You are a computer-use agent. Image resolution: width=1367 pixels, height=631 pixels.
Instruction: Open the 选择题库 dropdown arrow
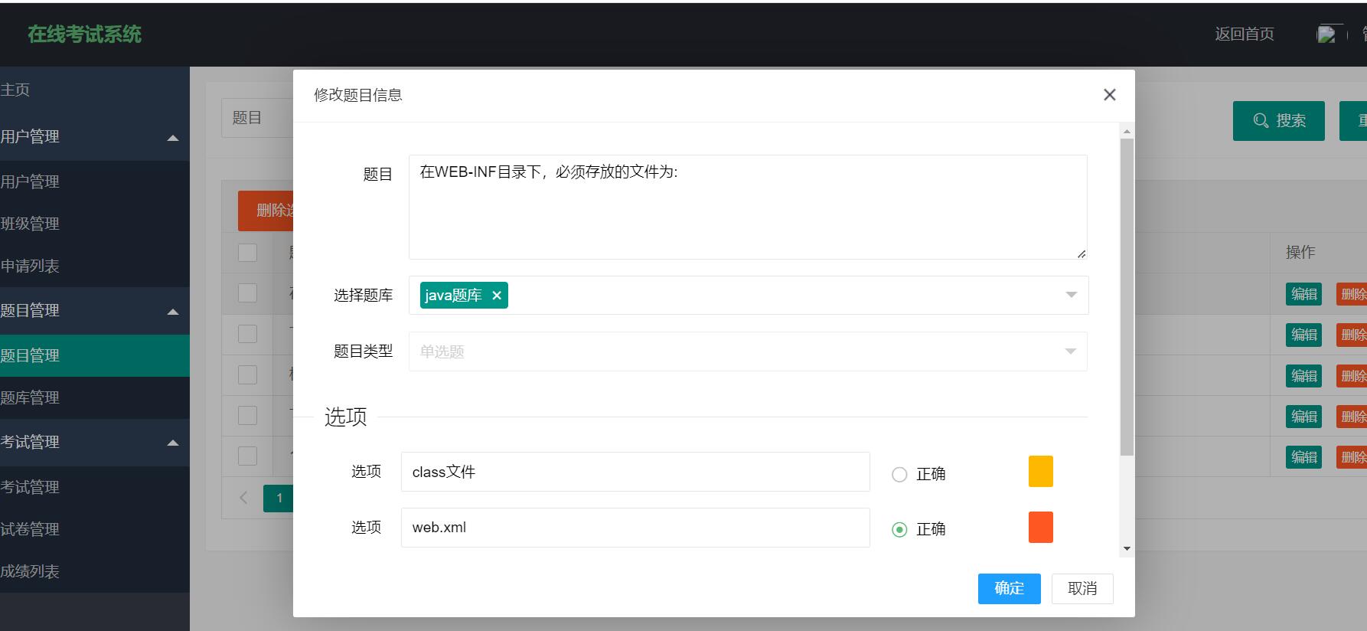(x=1071, y=295)
